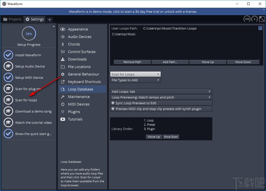The image size is (266, 191).
Task: Click the Add Path... button
Action: coord(170,62)
